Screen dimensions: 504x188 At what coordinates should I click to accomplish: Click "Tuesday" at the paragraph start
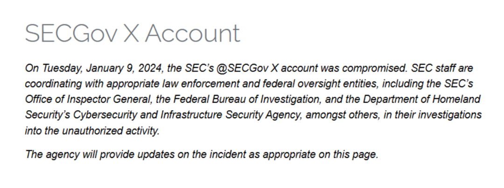pos(56,69)
